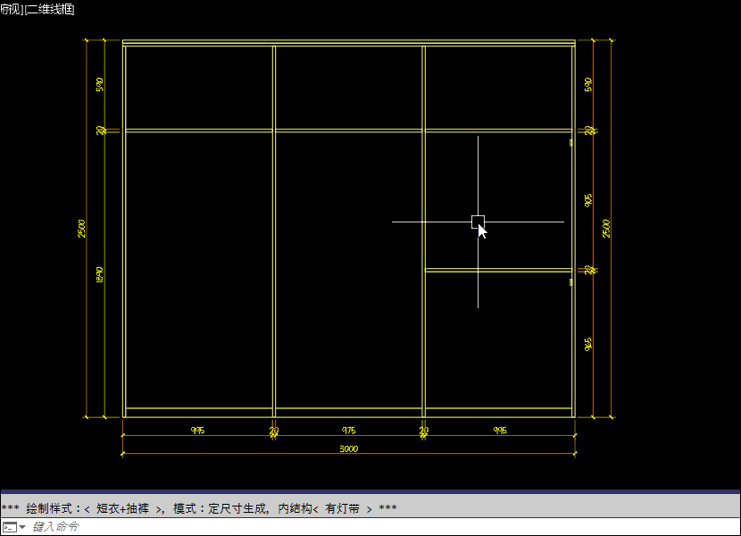The width and height of the screenshot is (741, 536).
Task: Open the recent commands dropdown arrow
Action: click(x=22, y=527)
